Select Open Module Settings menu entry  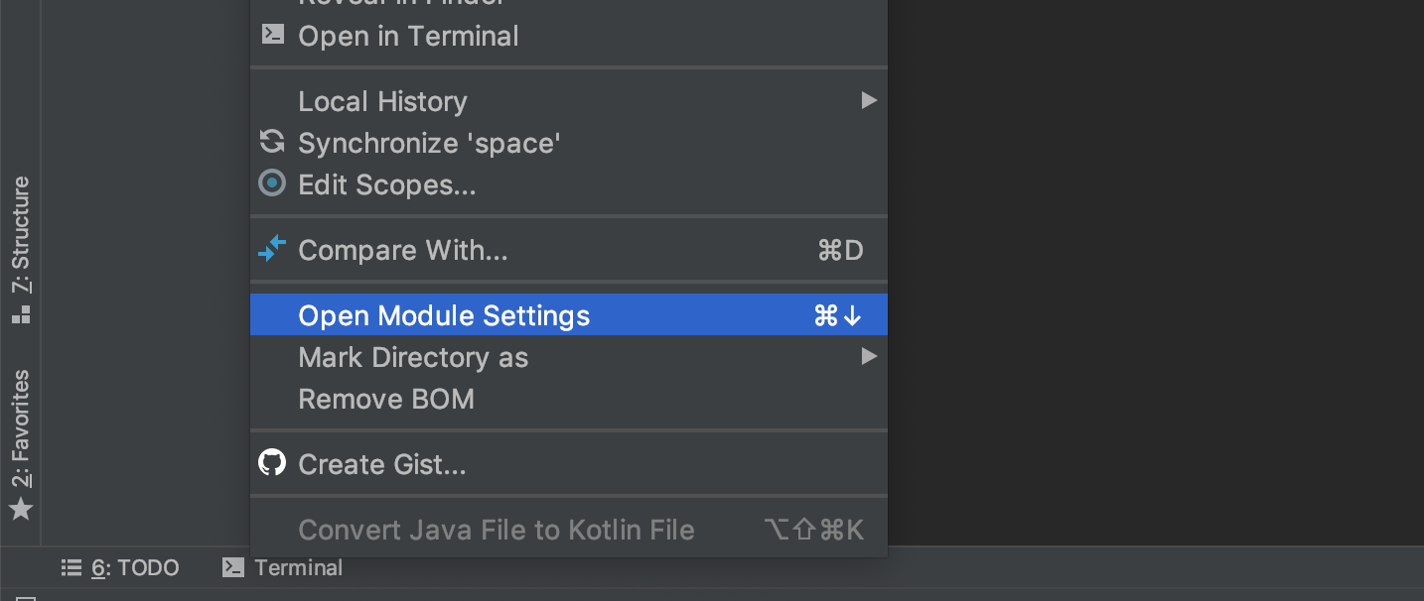pyautogui.click(x=569, y=314)
